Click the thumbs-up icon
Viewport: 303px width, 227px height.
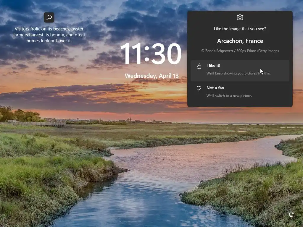[x=199, y=66]
